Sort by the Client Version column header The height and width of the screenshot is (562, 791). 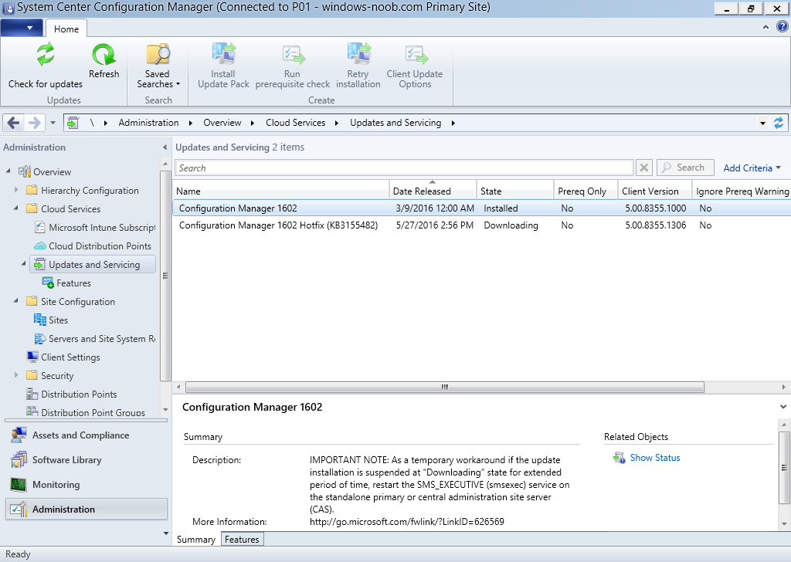click(x=655, y=191)
